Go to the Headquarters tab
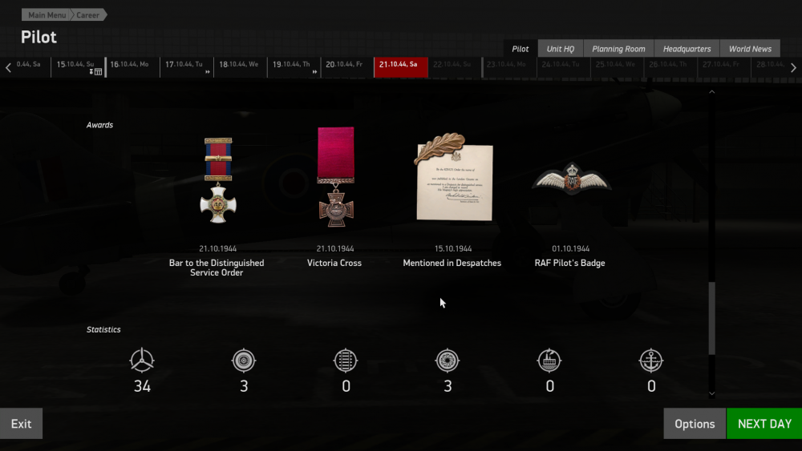 click(x=687, y=49)
